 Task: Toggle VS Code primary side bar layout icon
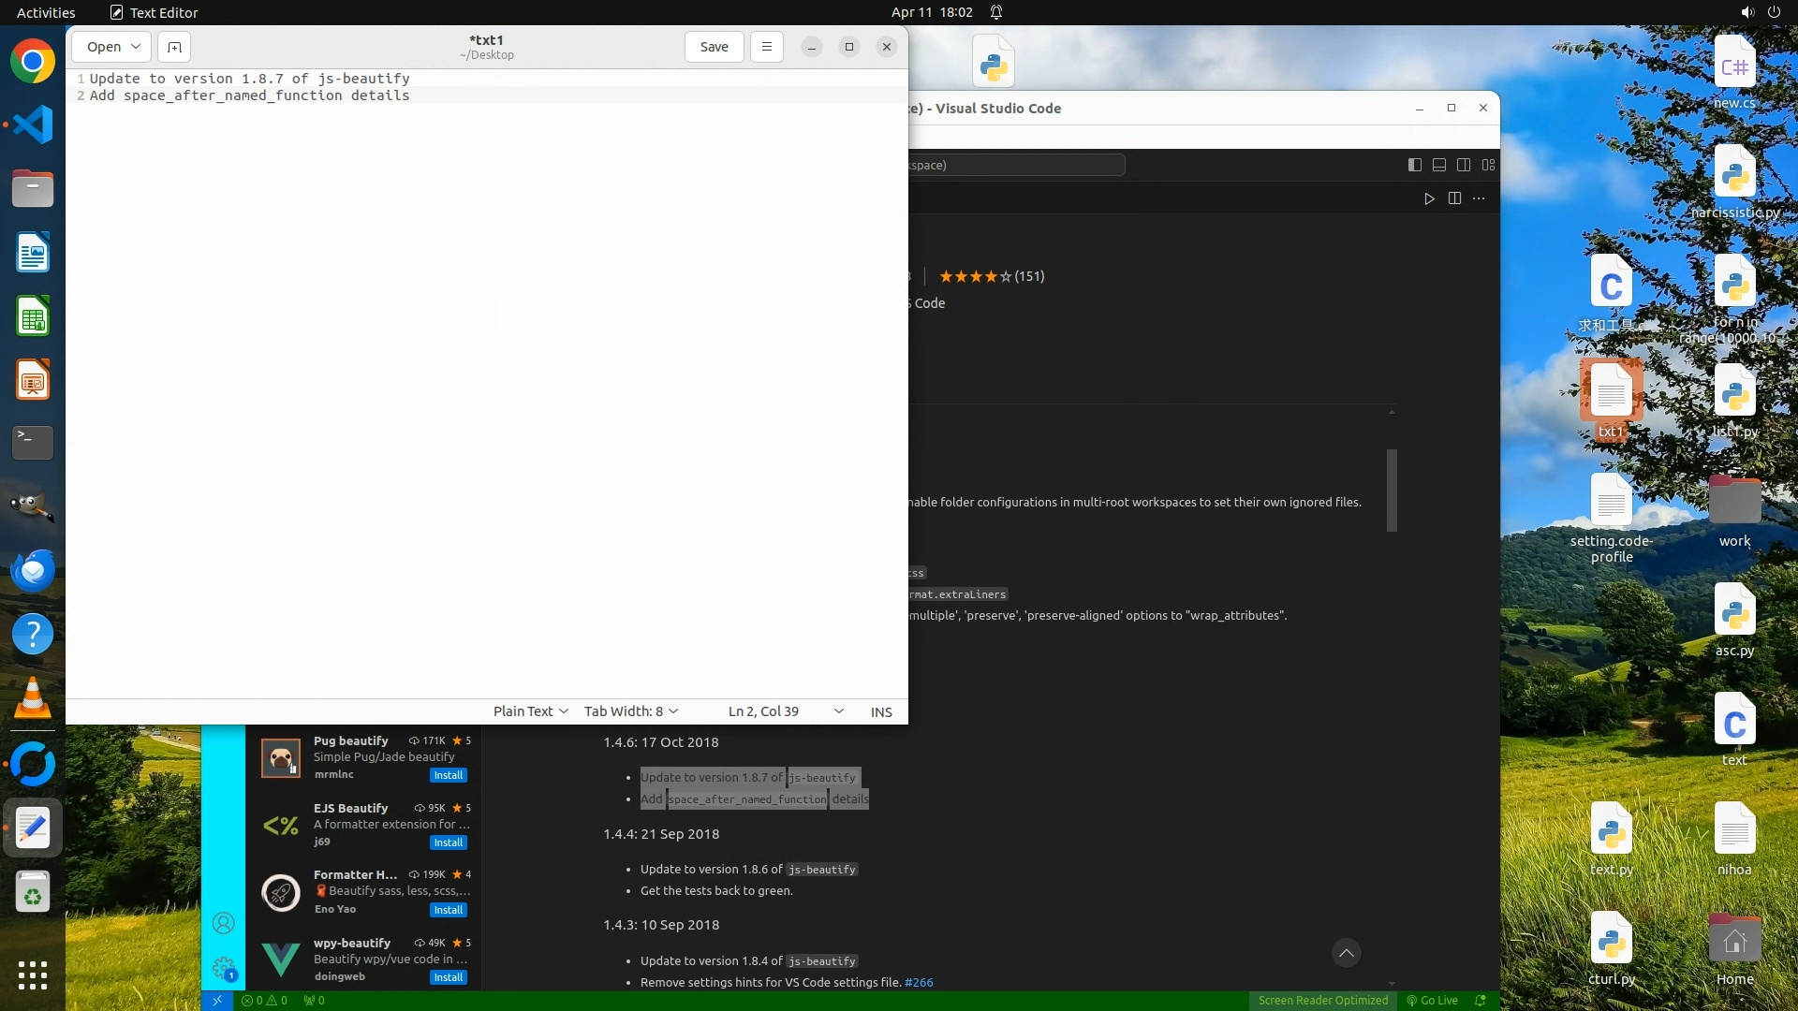point(1414,165)
